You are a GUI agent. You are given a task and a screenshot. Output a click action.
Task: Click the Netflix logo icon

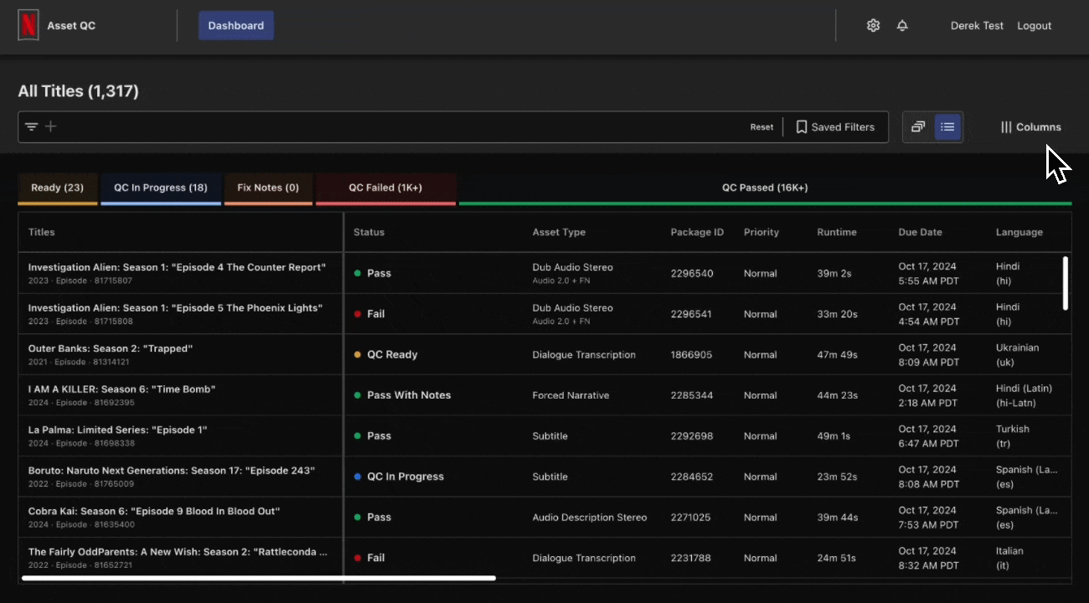(x=28, y=25)
